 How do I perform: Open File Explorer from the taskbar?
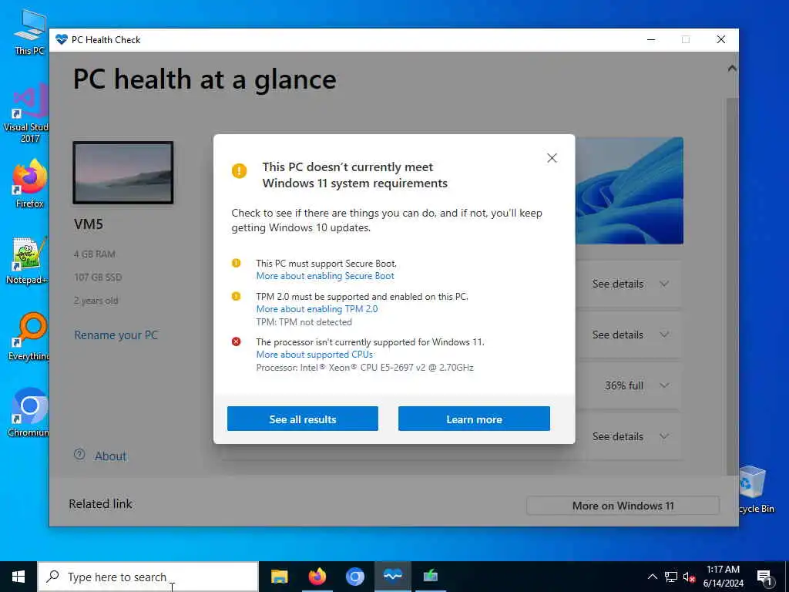279,577
